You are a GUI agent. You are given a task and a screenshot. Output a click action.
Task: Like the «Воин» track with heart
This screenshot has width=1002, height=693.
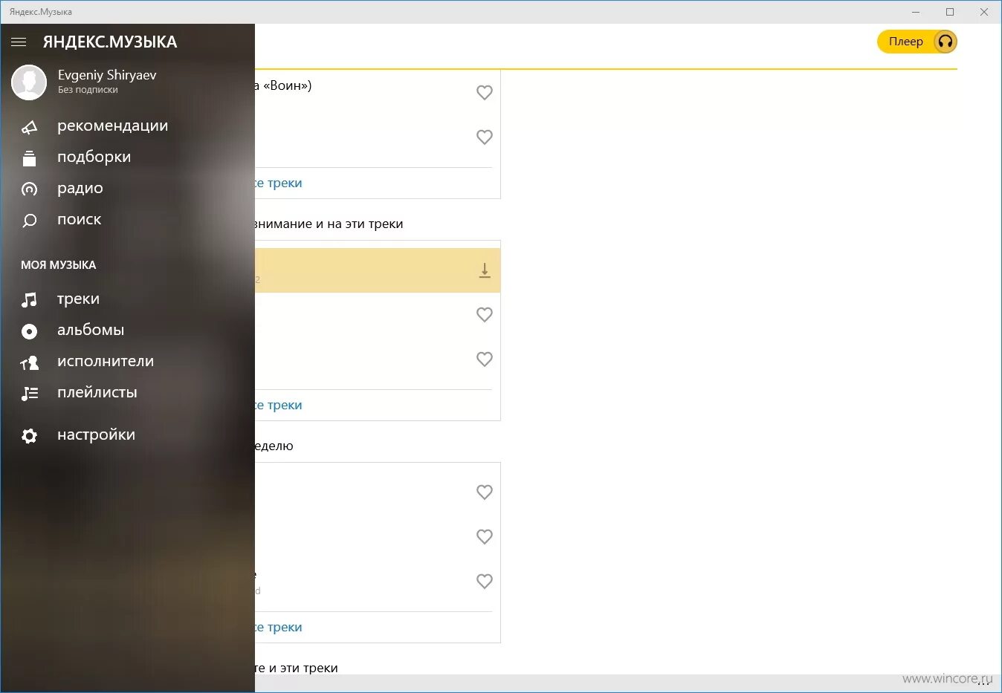(485, 93)
